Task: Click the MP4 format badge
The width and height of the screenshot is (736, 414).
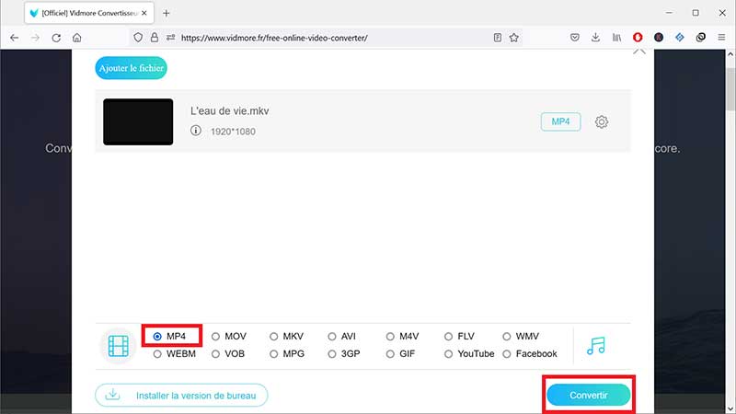Action: point(560,122)
